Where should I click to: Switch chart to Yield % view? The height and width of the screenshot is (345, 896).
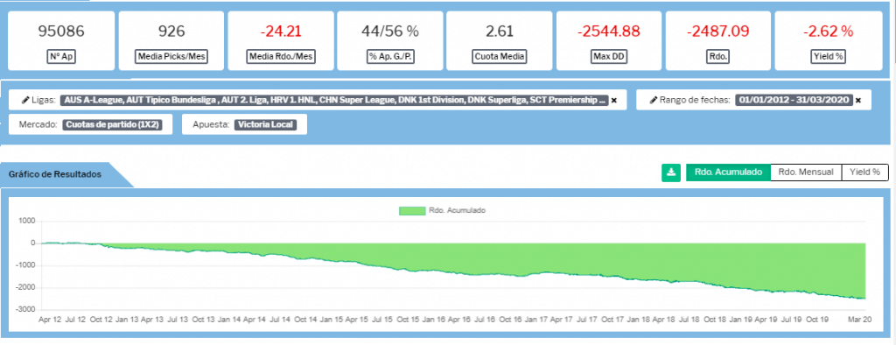pyautogui.click(x=864, y=172)
